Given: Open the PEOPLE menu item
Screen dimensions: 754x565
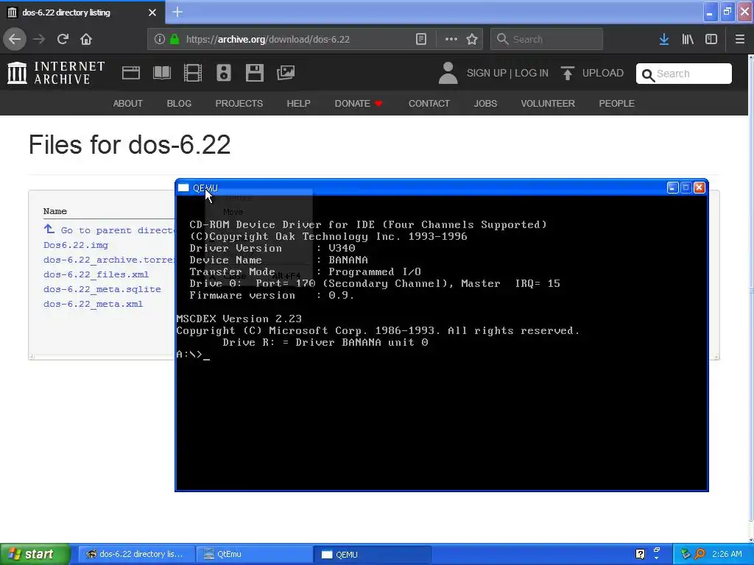Looking at the screenshot, I should [x=616, y=103].
